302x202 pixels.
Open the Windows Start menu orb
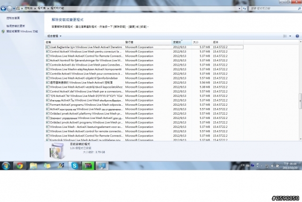[x=6, y=166]
